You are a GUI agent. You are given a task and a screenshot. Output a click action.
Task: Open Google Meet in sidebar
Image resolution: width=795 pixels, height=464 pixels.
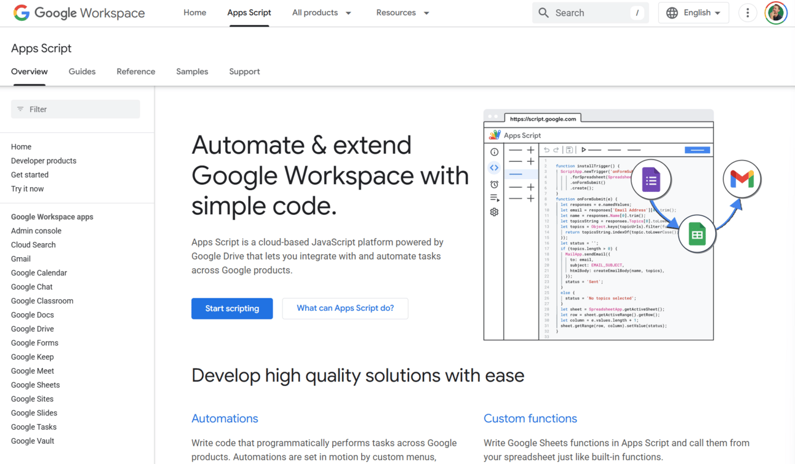(x=33, y=371)
